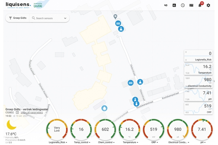Open notifications bell with 11 alerts

click(x=200, y=5)
